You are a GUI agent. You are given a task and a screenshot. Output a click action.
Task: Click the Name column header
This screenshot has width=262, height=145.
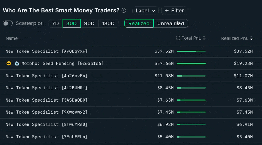11,38
